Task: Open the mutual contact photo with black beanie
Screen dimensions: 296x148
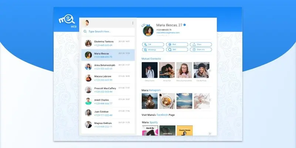Action: point(201,70)
